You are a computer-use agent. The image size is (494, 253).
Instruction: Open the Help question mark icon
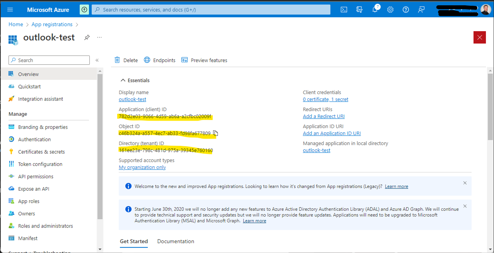(406, 10)
